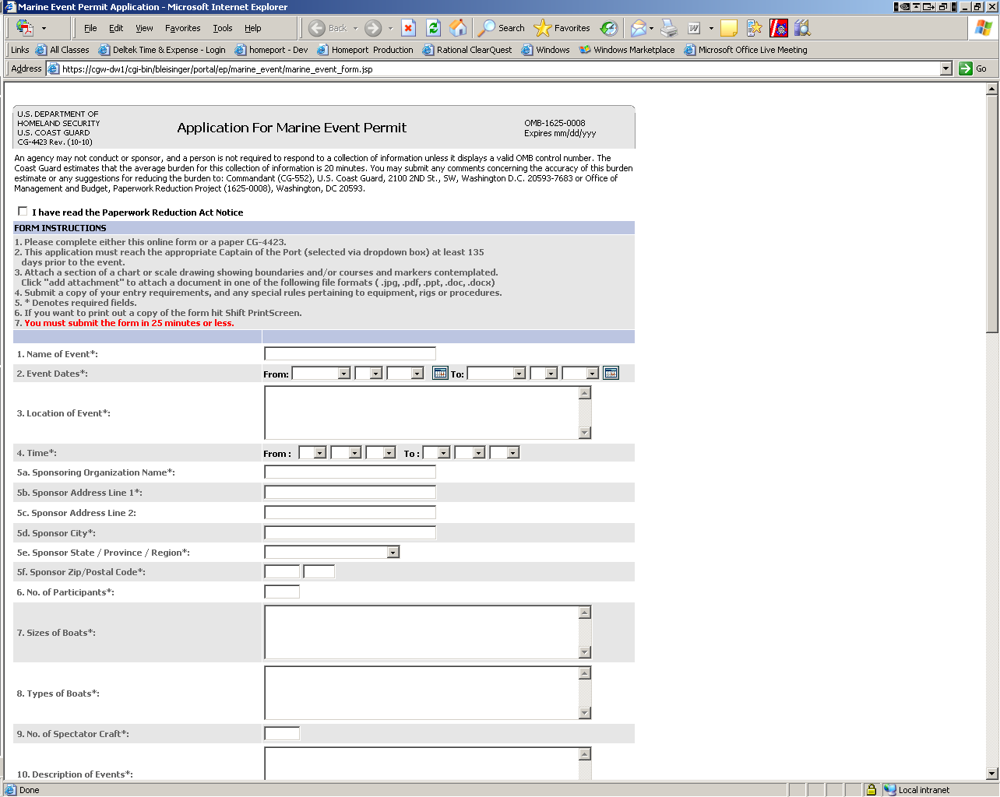Click the Name of Event text field
Image resolution: width=1000 pixels, height=797 pixels.
[x=350, y=354]
